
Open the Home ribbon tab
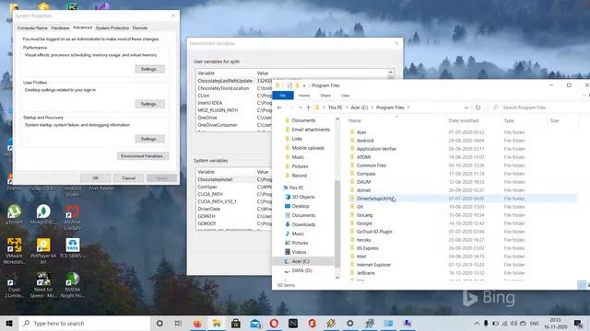click(x=304, y=96)
